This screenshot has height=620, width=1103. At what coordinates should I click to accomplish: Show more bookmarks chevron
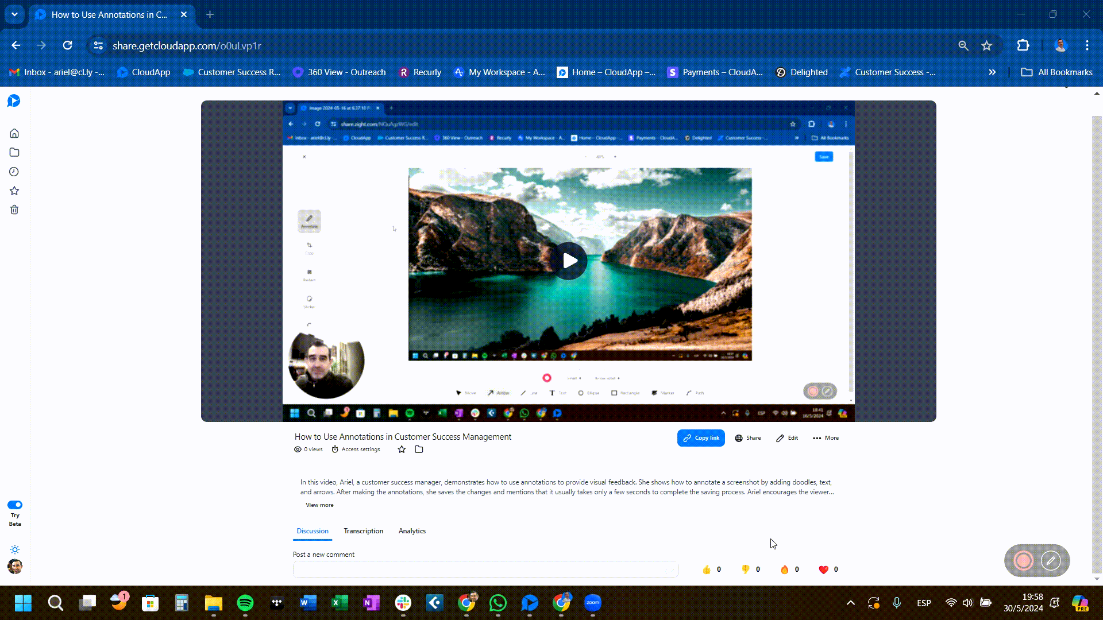(992, 72)
